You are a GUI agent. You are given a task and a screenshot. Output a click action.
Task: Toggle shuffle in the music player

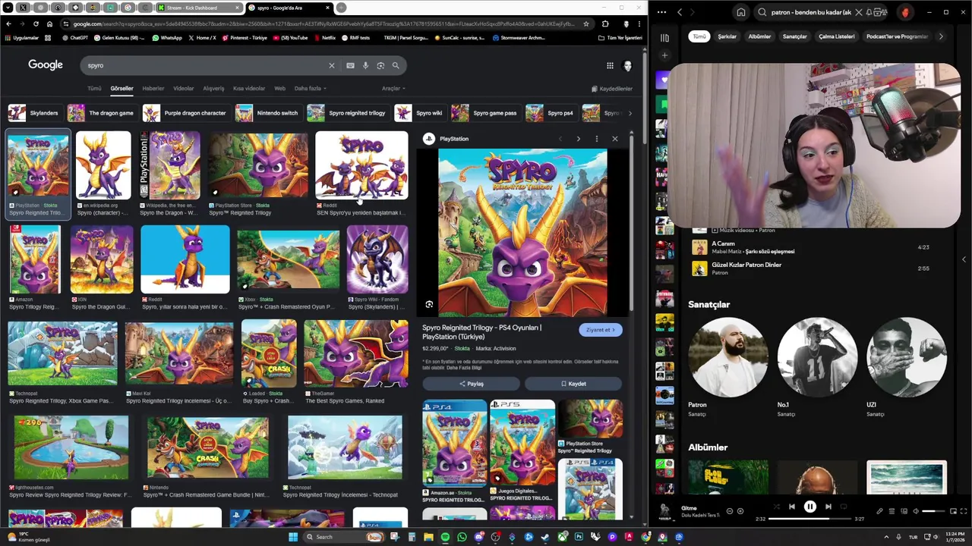click(775, 507)
